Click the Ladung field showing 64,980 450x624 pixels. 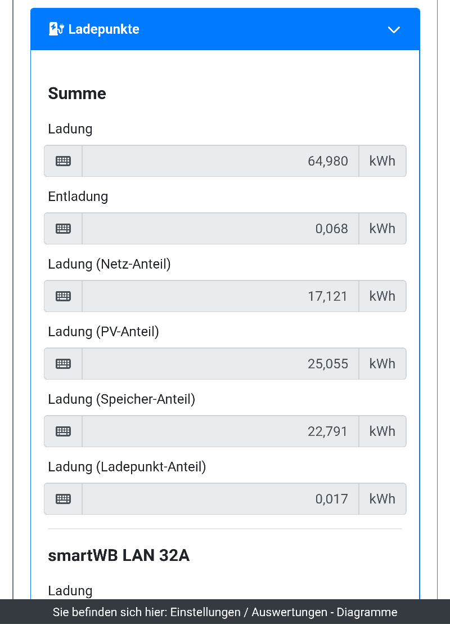(x=220, y=161)
